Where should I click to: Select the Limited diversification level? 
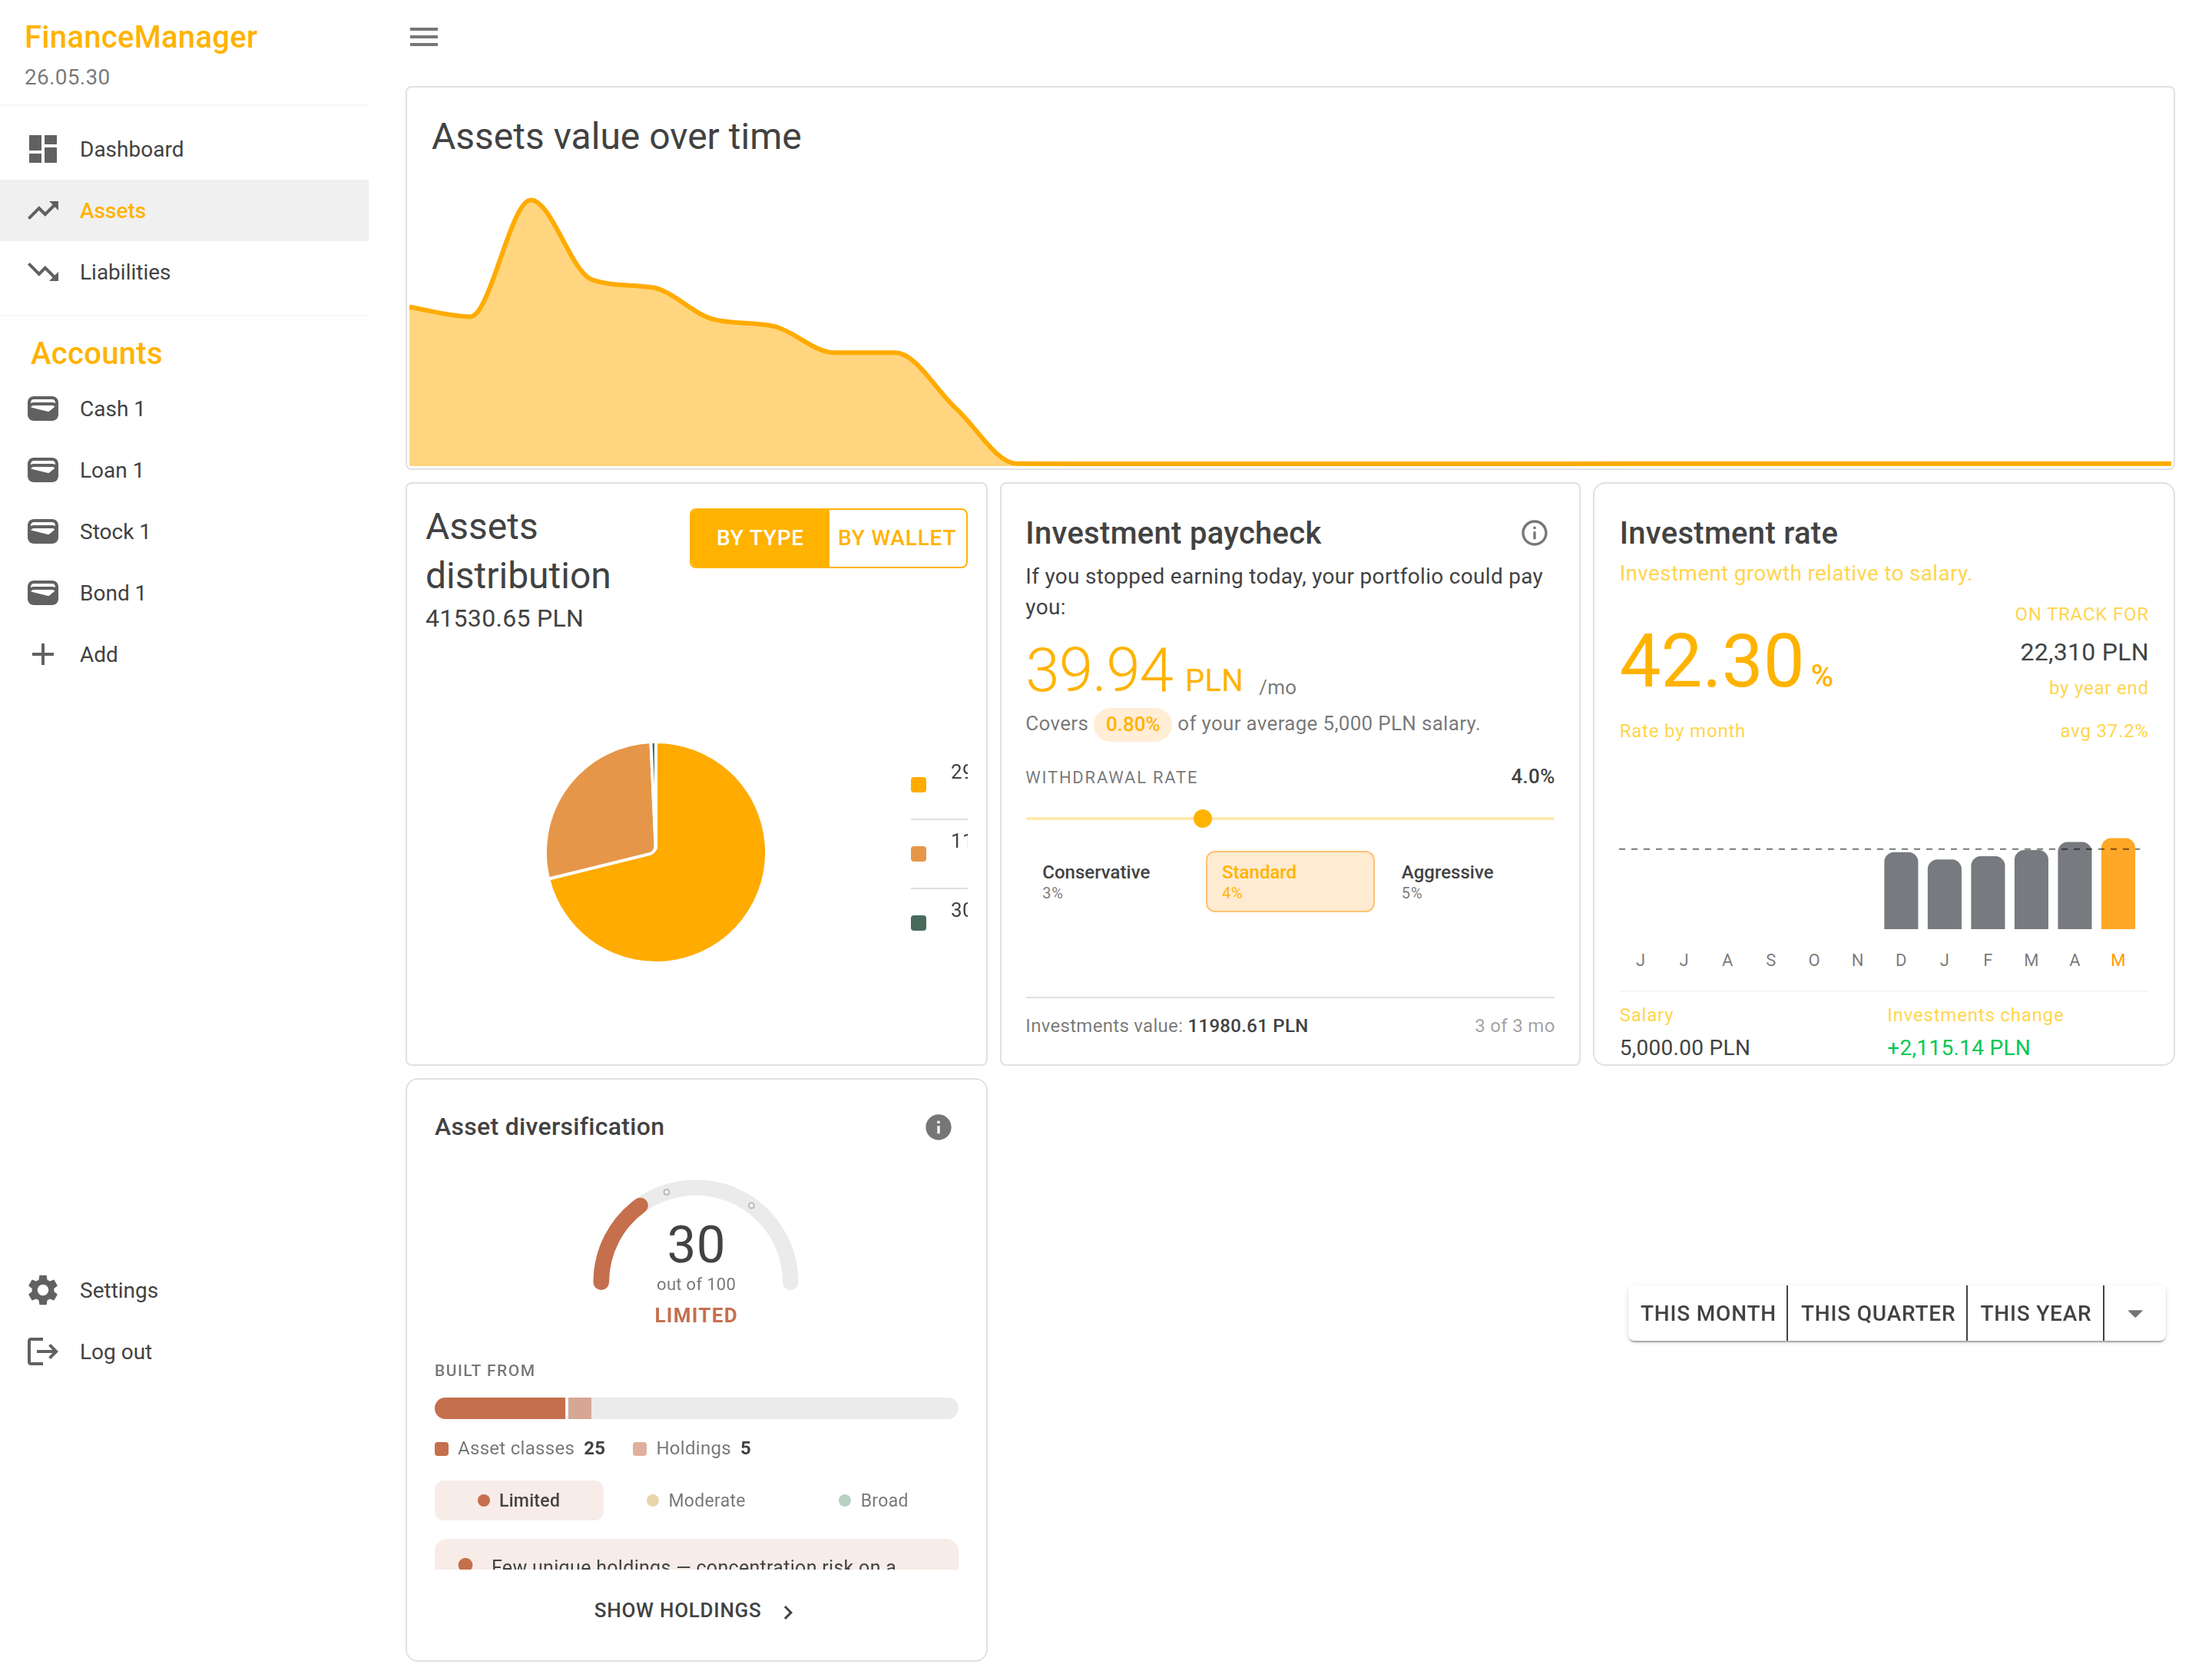coord(519,1500)
